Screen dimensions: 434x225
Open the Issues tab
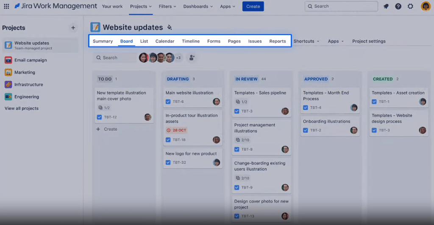pos(255,41)
